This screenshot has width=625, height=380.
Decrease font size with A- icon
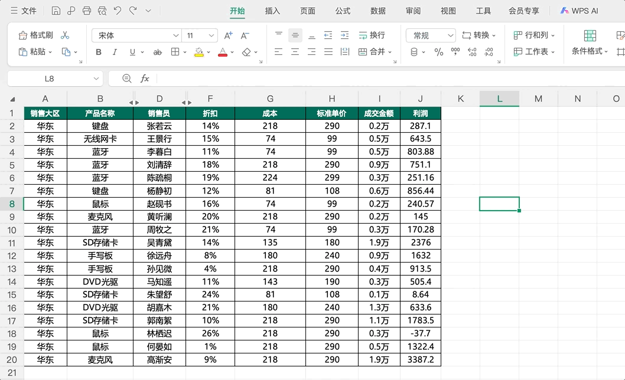pos(245,35)
